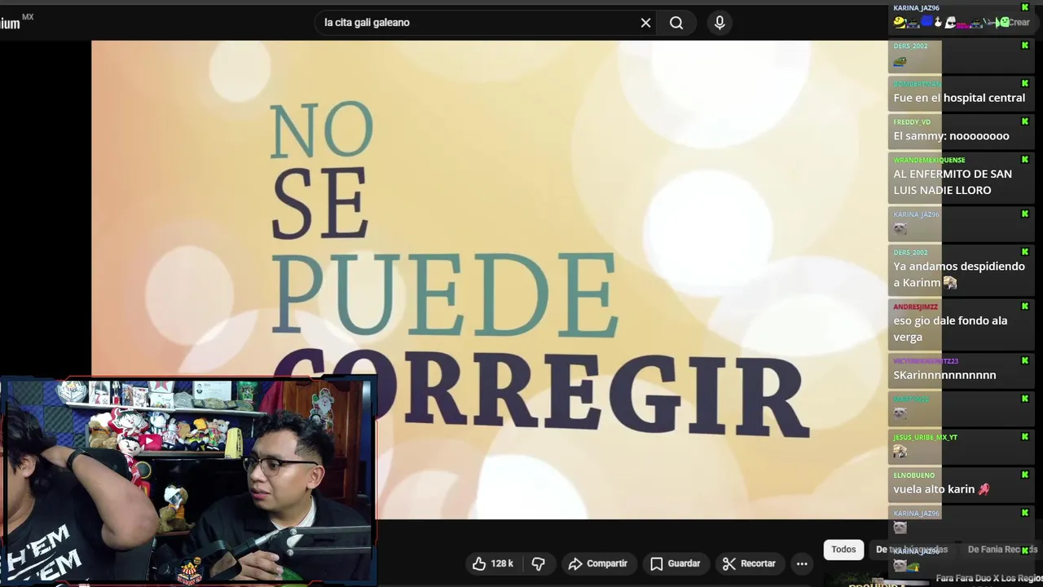Click the Kick badge on BOMBERTMAN's message
This screenshot has width=1043, height=587.
point(1025,84)
